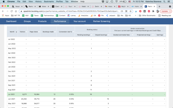This screenshot has width=173, height=108.
Task: Click the address bar URL
Action: 71,11
